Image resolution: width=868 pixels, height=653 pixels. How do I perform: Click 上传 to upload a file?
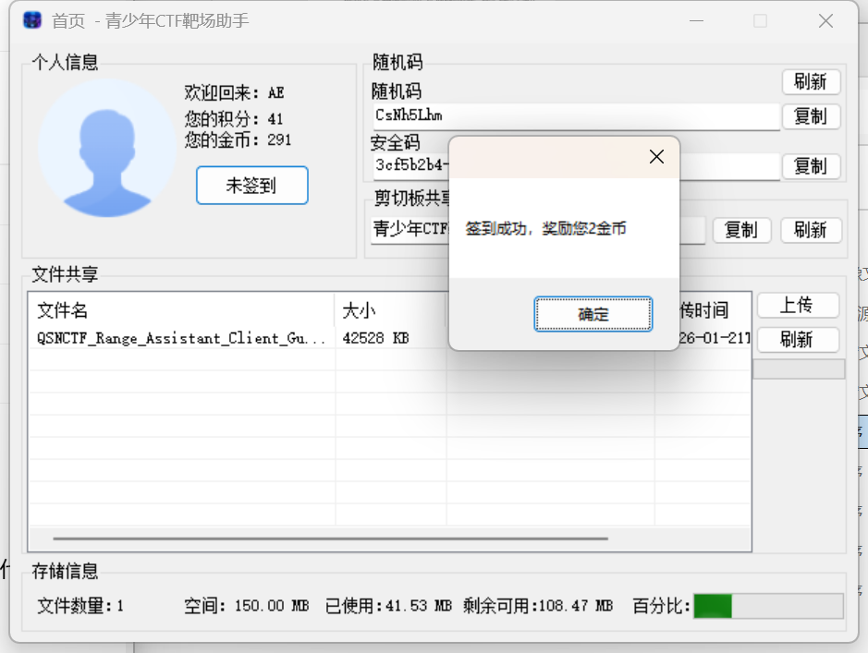(x=797, y=306)
